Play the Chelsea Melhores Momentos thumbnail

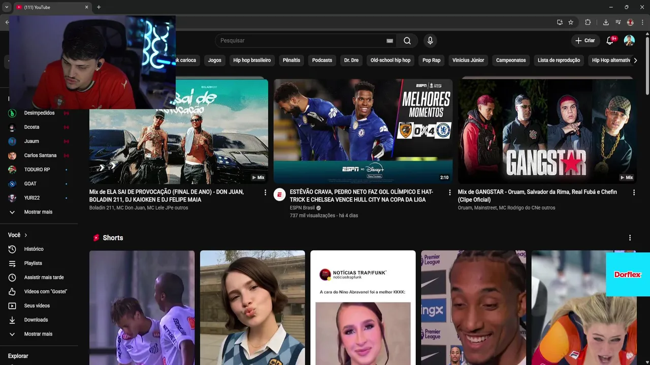363,131
